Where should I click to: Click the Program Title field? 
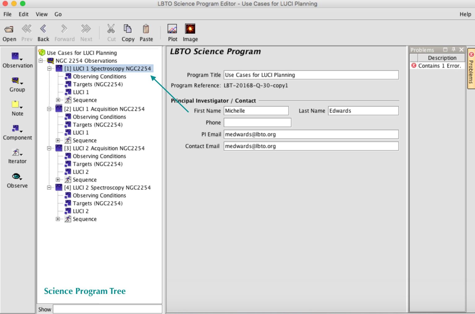pyautogui.click(x=311, y=75)
